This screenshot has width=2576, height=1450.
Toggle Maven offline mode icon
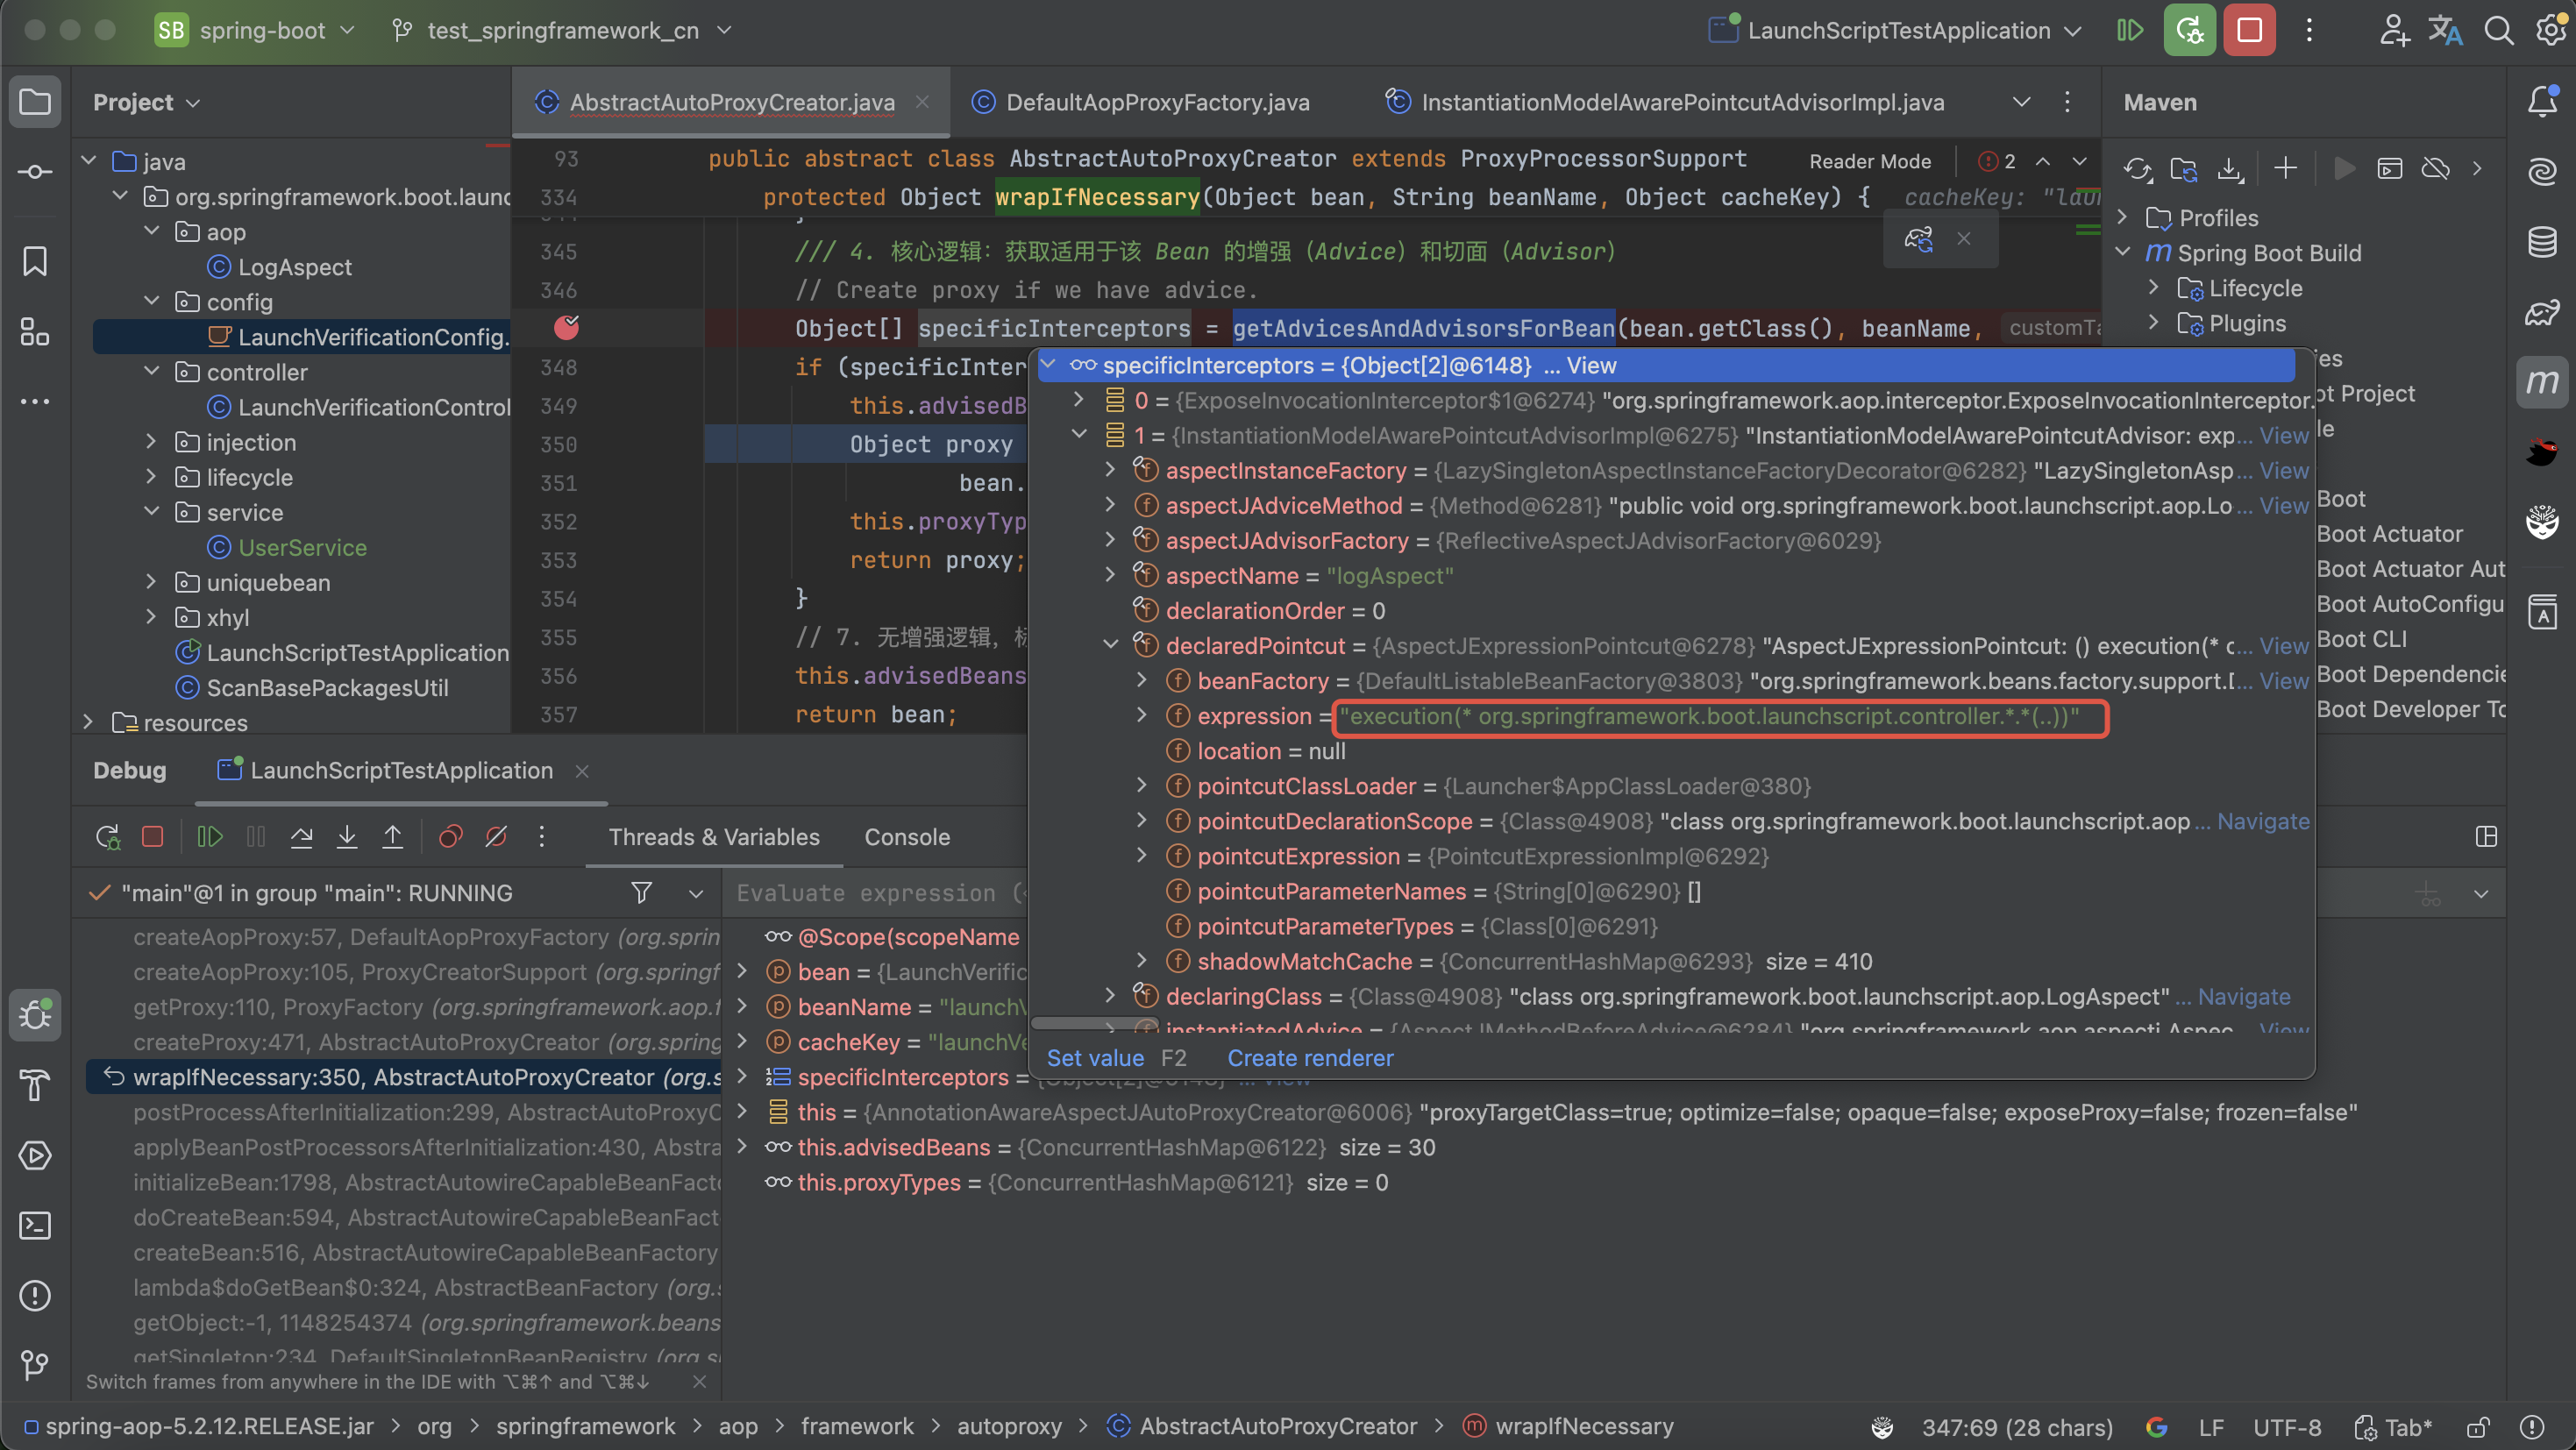(2435, 169)
